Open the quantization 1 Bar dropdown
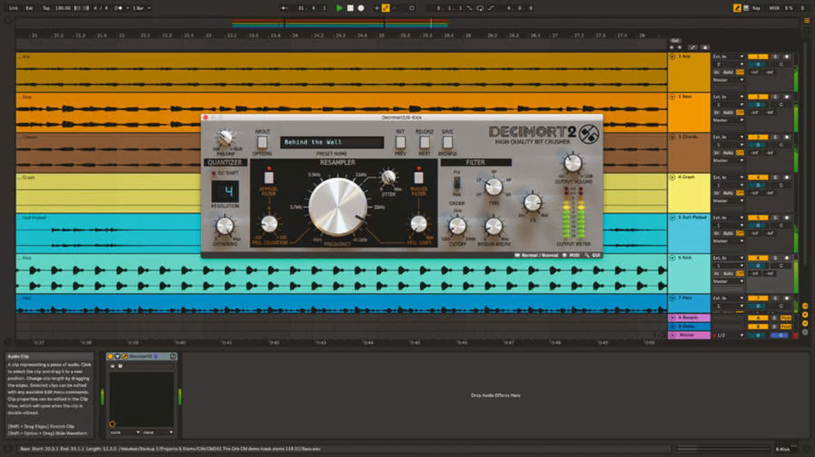 coord(141,8)
